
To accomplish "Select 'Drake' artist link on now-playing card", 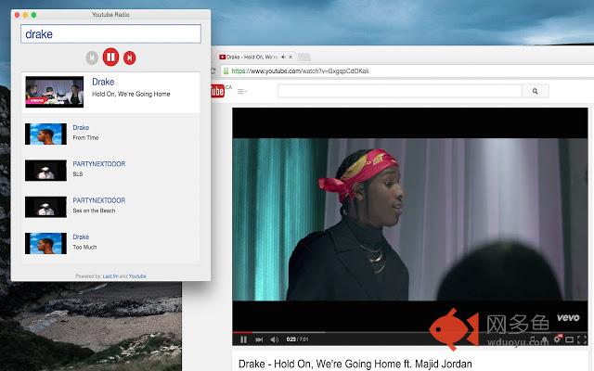I will [103, 82].
